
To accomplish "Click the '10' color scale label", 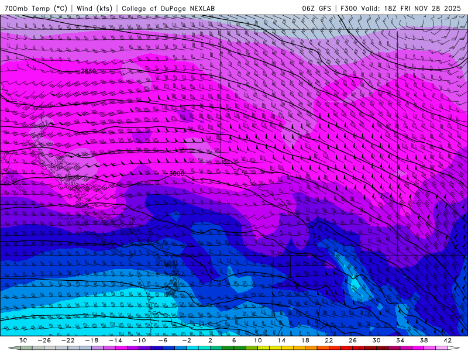I will (x=258, y=340).
